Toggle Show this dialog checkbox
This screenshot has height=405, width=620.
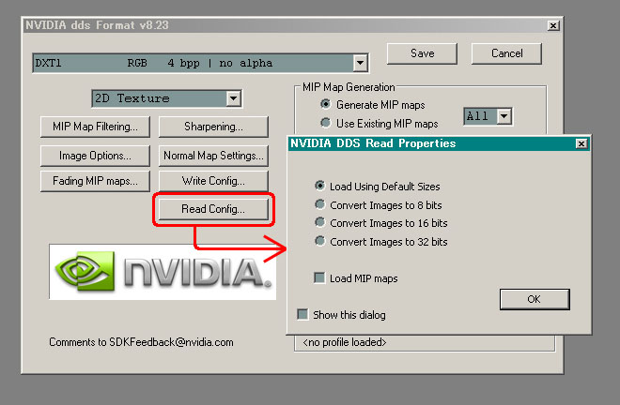coord(302,314)
